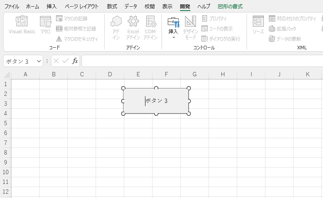Viewport: 323px width, 198px height.
Task: Open マクロのセキュリティ settings
Action: pos(77,39)
